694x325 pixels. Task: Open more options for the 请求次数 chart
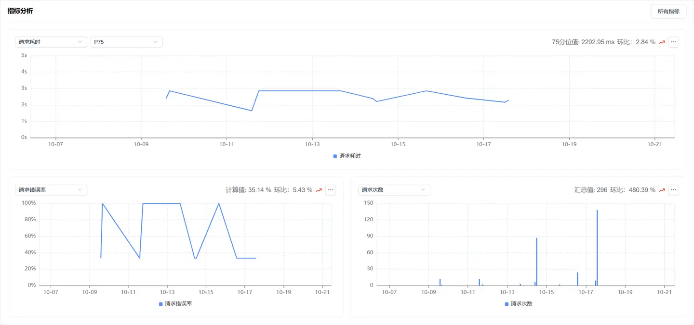pos(674,190)
